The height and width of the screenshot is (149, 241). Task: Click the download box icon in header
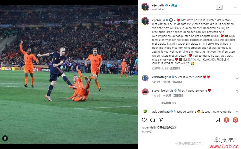click(x=219, y=7)
